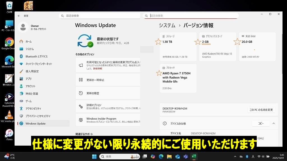The width and height of the screenshot is (287, 161).
Task: Open the update history entry
Action: pyautogui.click(x=93, y=93)
